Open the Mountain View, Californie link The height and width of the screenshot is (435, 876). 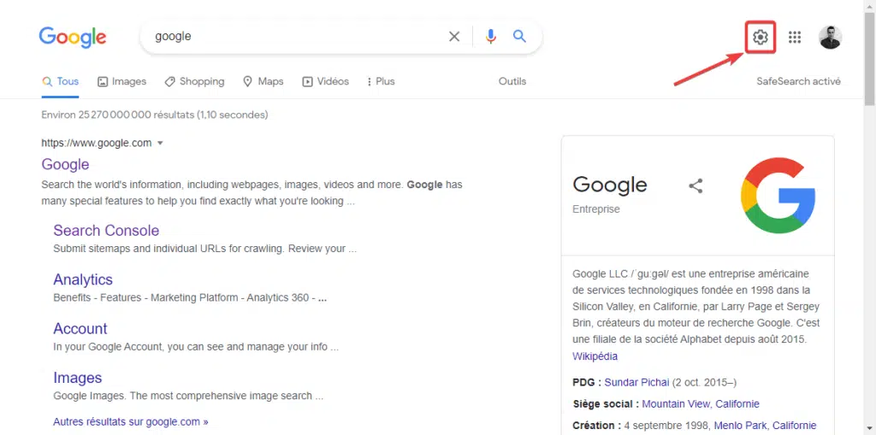pyautogui.click(x=701, y=403)
